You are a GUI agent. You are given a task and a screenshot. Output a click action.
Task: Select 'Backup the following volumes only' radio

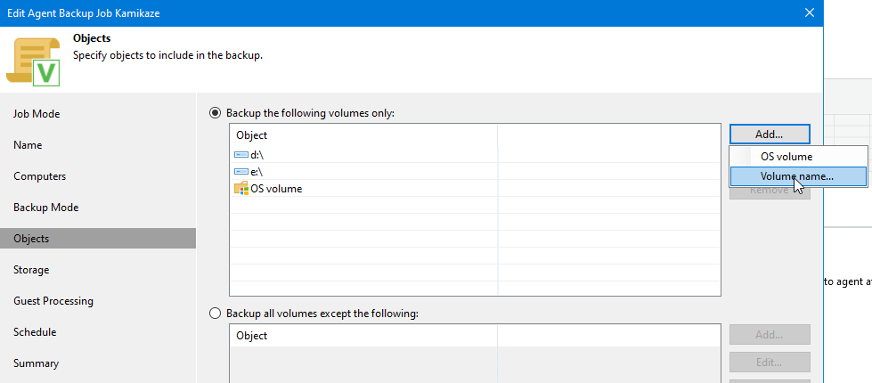(215, 113)
